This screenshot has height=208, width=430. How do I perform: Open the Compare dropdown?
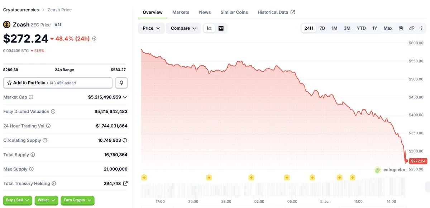[x=183, y=28]
